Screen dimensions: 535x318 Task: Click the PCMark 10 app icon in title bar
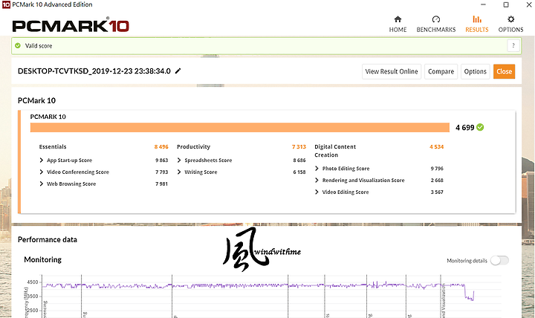[6, 4]
